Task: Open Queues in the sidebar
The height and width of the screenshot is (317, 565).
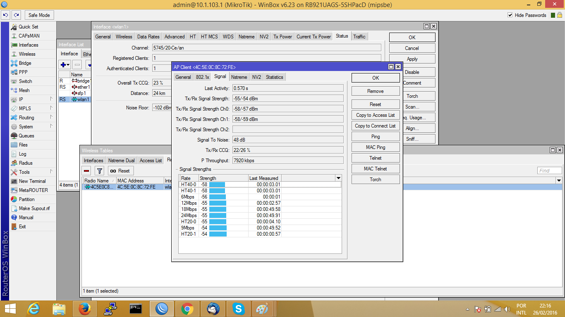Action: tap(26, 136)
